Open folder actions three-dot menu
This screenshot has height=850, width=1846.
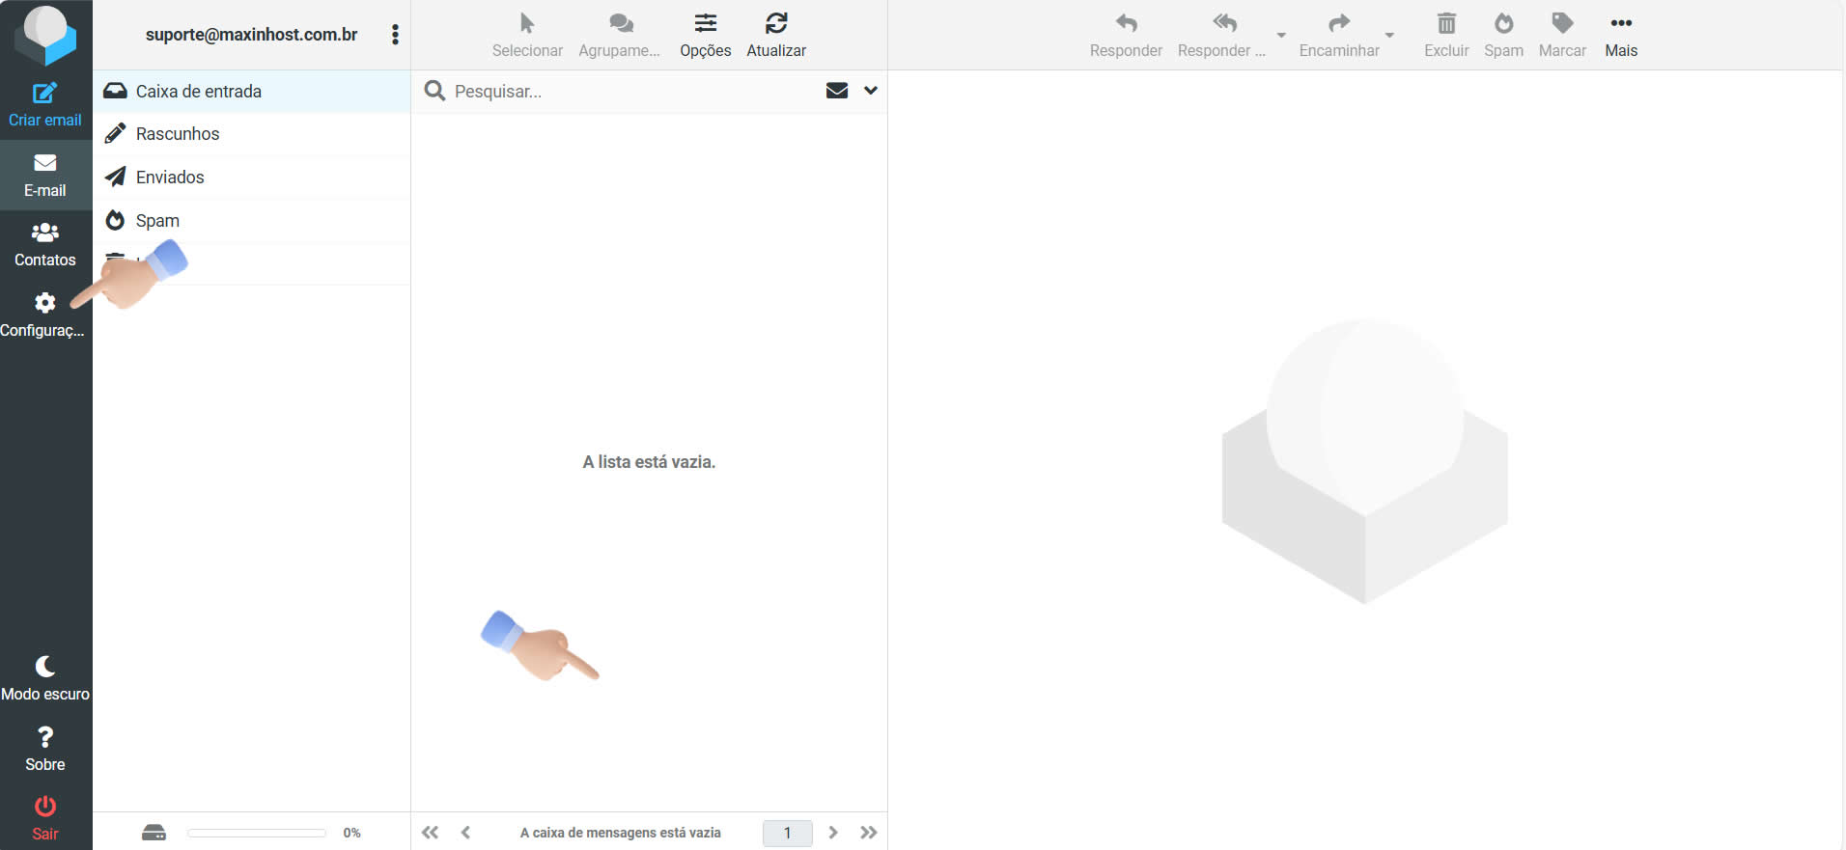(395, 35)
